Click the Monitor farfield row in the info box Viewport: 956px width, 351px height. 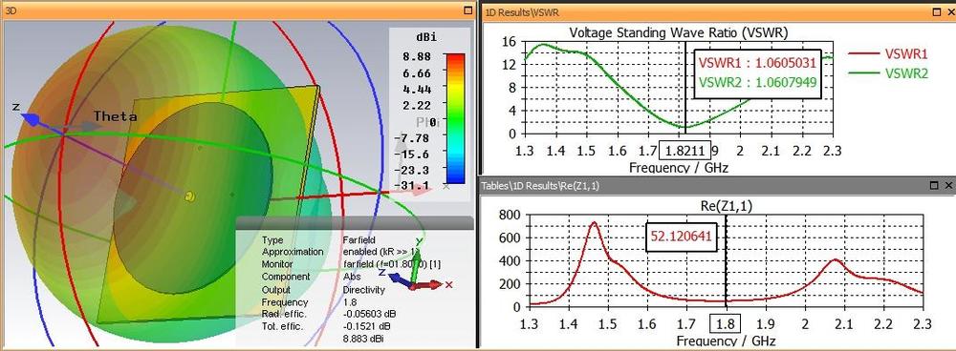click(x=351, y=264)
